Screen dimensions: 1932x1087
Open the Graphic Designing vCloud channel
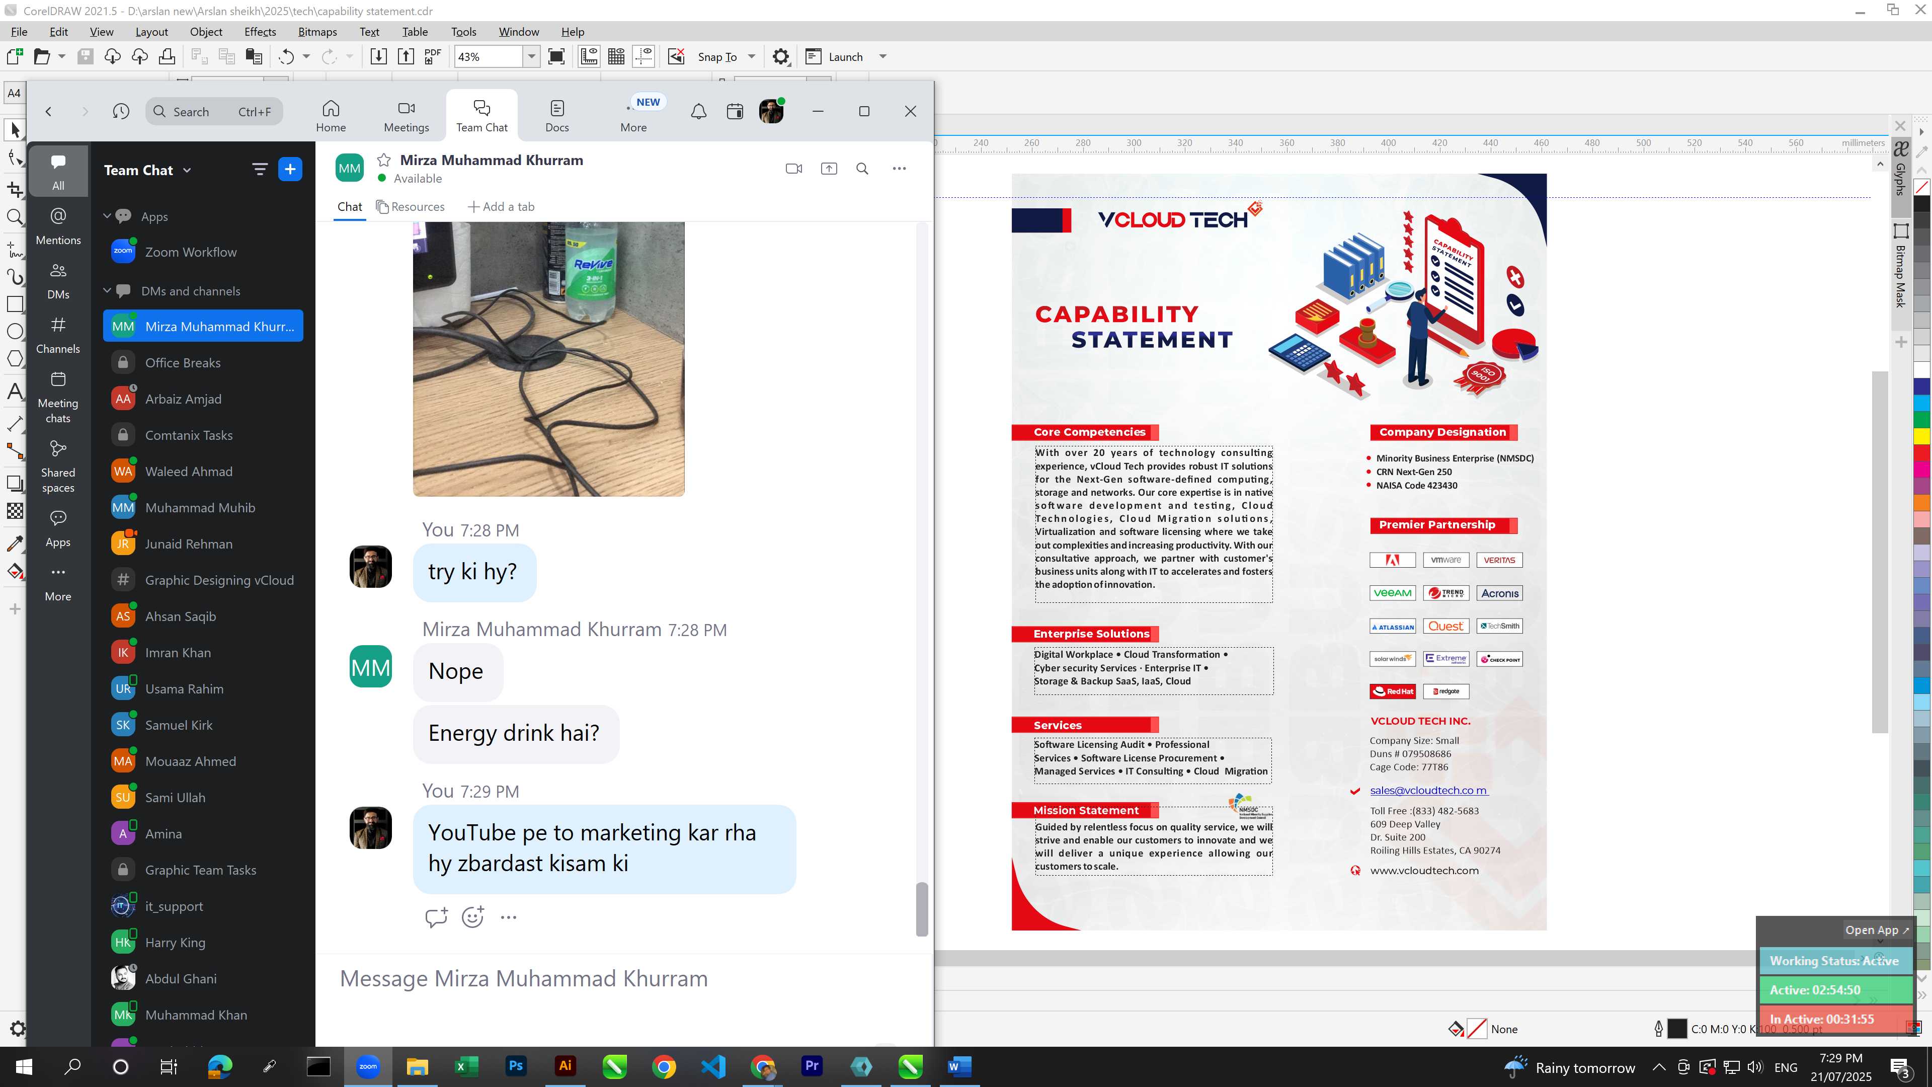[203, 581]
